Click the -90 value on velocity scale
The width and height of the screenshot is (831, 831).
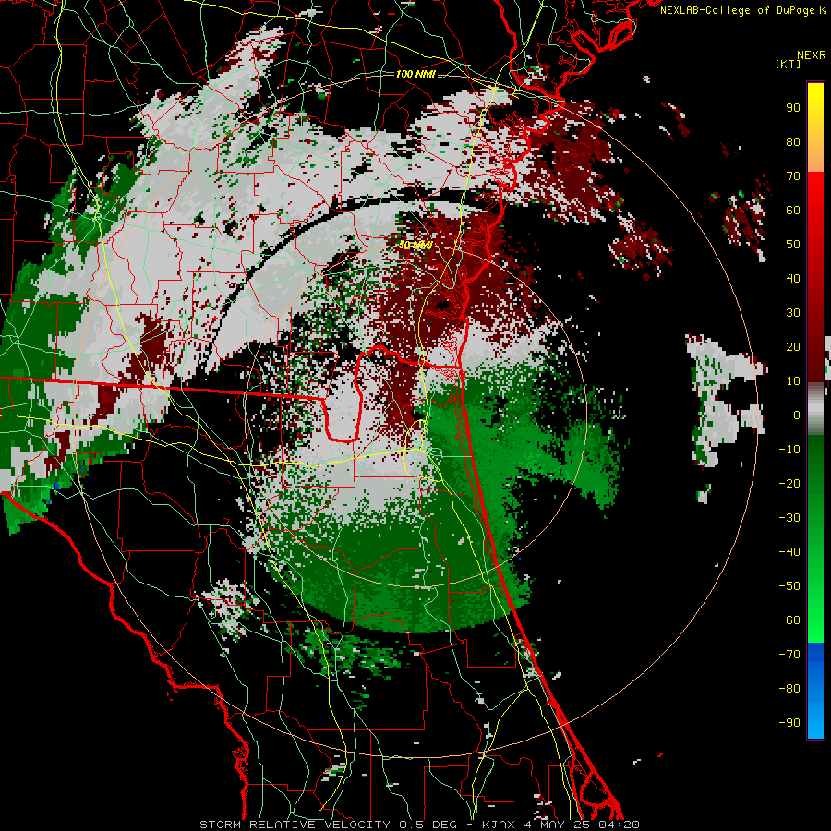(789, 723)
